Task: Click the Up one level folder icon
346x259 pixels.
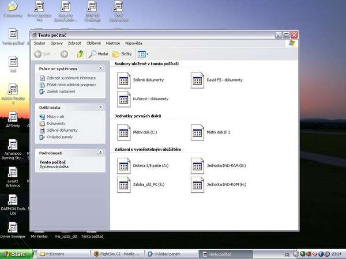Action: (x=80, y=54)
